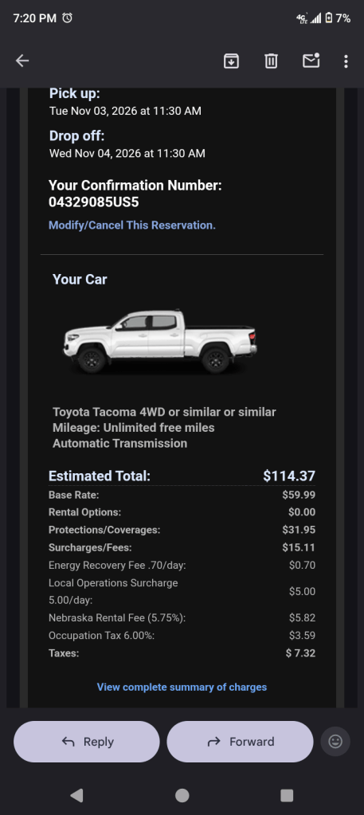Select the confirmation number 04329085US5

pyautogui.click(x=94, y=202)
